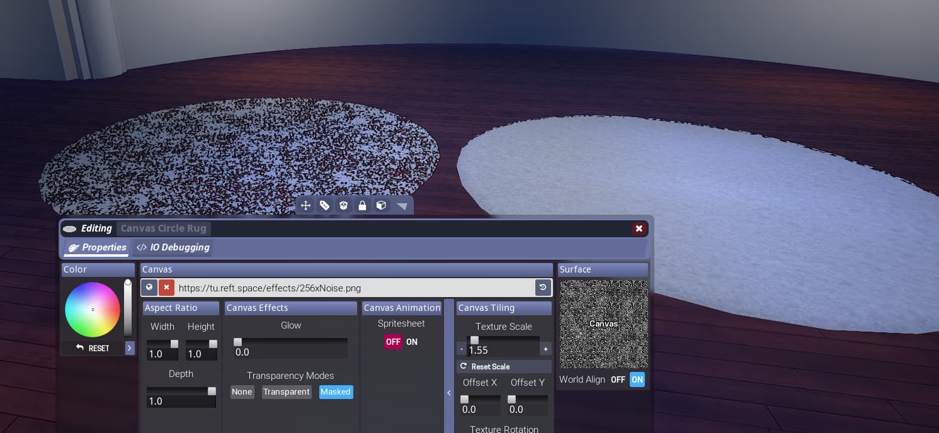Image resolution: width=939 pixels, height=433 pixels.
Task: Click the Canvas Tiling header
Action: [504, 308]
